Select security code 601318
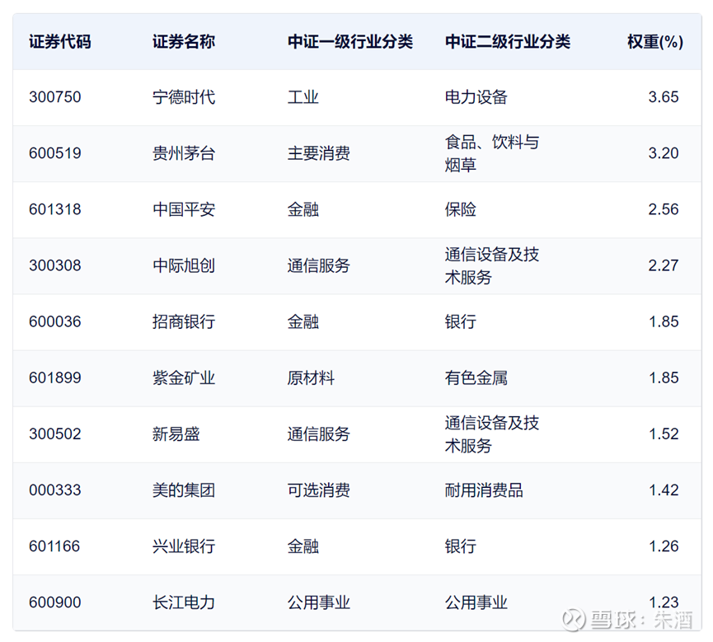Image resolution: width=713 pixels, height=642 pixels. pyautogui.click(x=55, y=209)
